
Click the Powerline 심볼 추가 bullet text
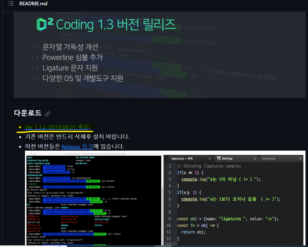(x=73, y=57)
